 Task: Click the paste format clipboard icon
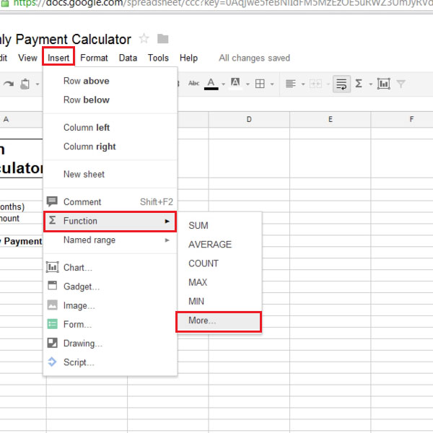(x=25, y=84)
